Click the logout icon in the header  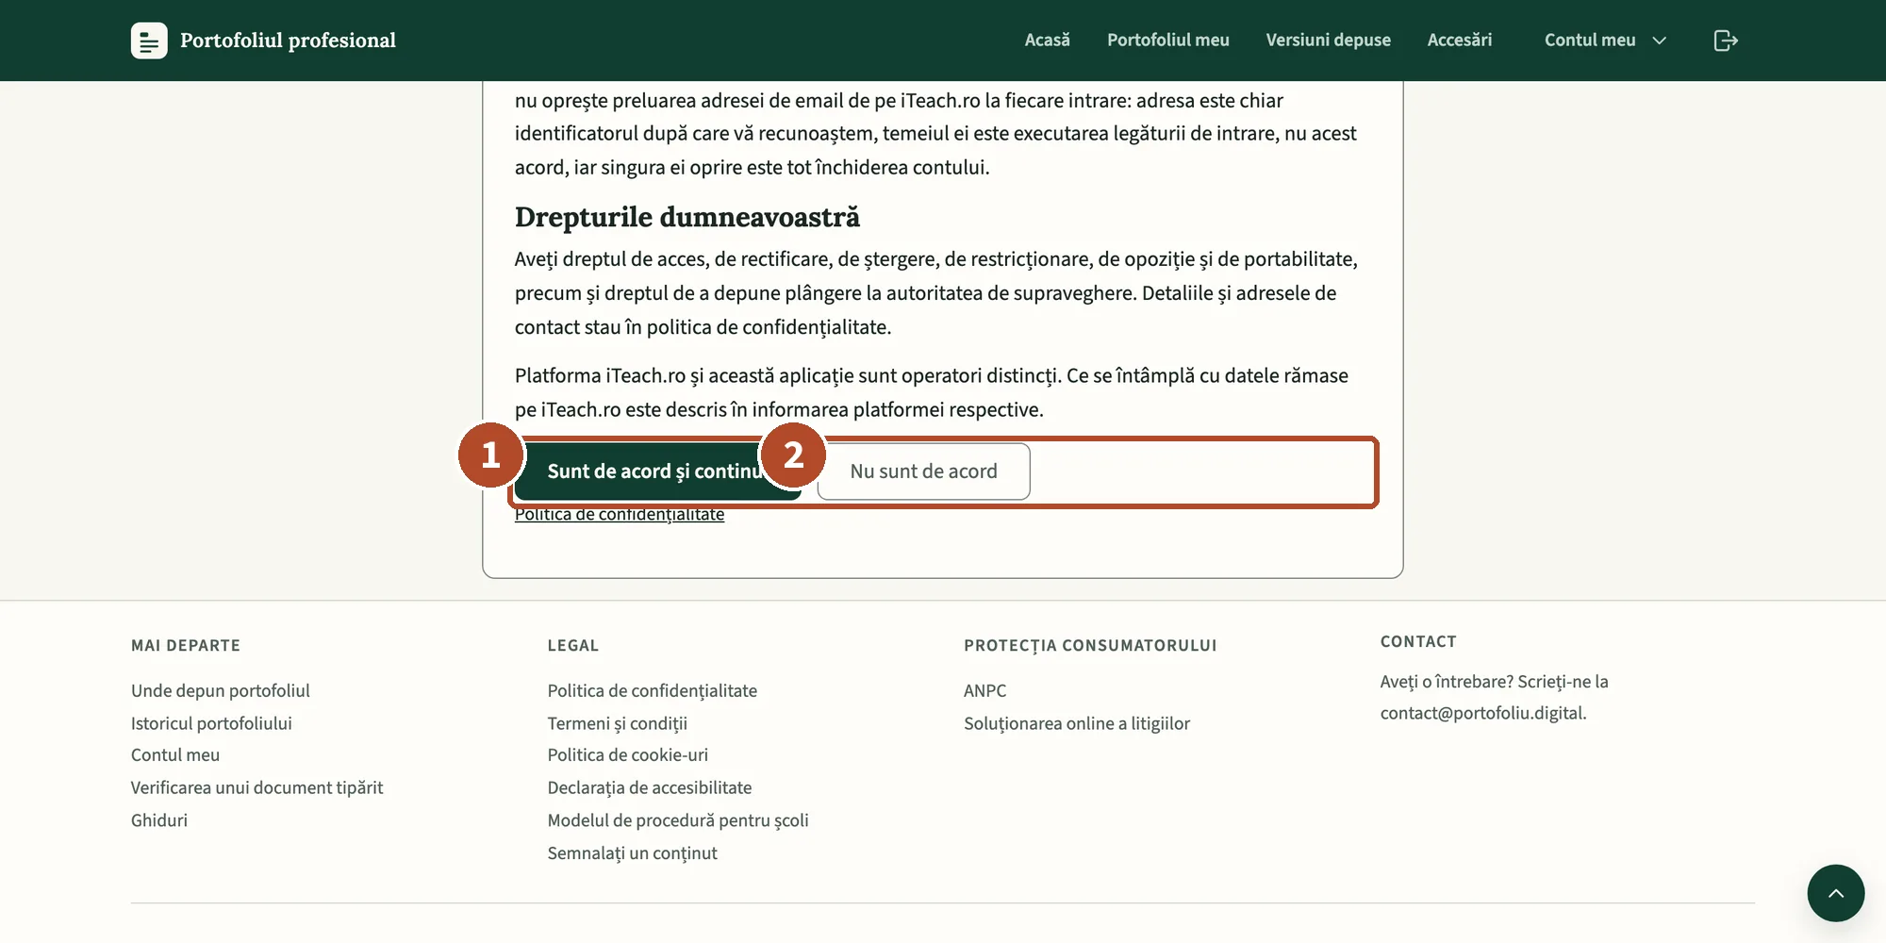[x=1726, y=41]
